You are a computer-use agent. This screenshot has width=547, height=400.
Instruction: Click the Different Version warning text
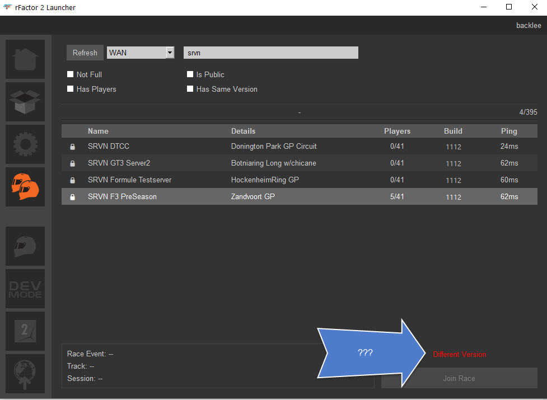(460, 354)
